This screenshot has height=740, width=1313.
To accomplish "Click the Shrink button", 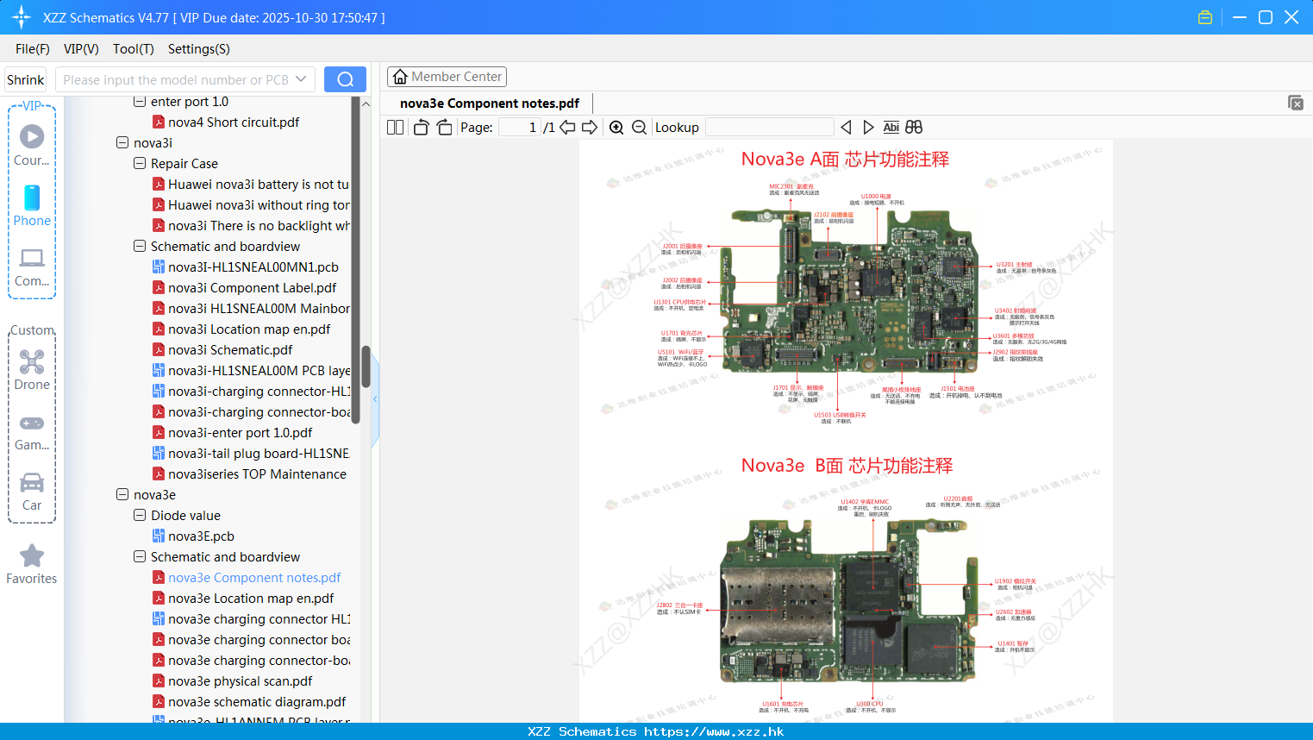I will pyautogui.click(x=25, y=79).
